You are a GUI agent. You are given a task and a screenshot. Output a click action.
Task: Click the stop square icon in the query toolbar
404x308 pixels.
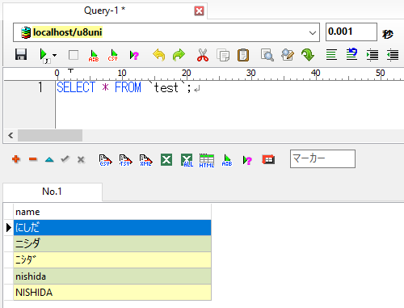(x=74, y=55)
